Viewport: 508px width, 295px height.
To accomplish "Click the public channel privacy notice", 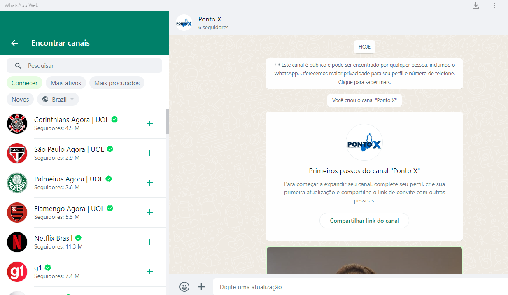I will (x=364, y=74).
